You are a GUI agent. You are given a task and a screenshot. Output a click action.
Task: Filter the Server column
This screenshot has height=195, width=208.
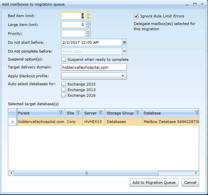click(101, 113)
